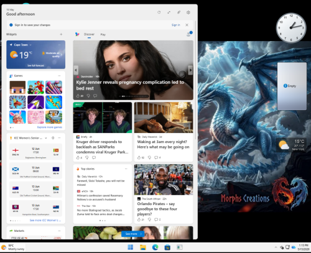Switch to the Play tab
Screen dimensions: 311x253
click(x=103, y=35)
